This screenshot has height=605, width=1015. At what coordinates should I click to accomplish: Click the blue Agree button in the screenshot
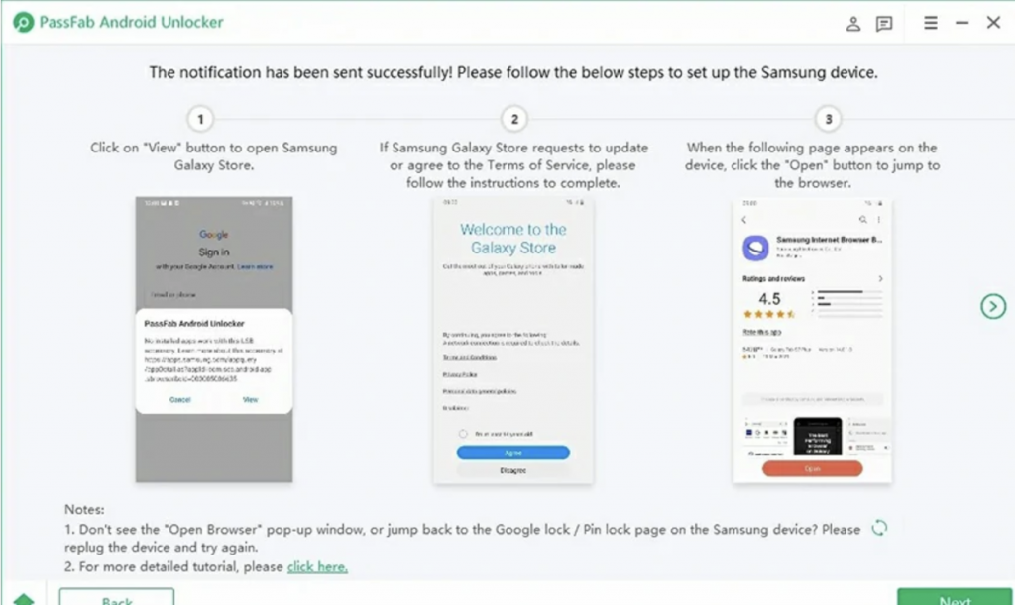[x=512, y=453]
